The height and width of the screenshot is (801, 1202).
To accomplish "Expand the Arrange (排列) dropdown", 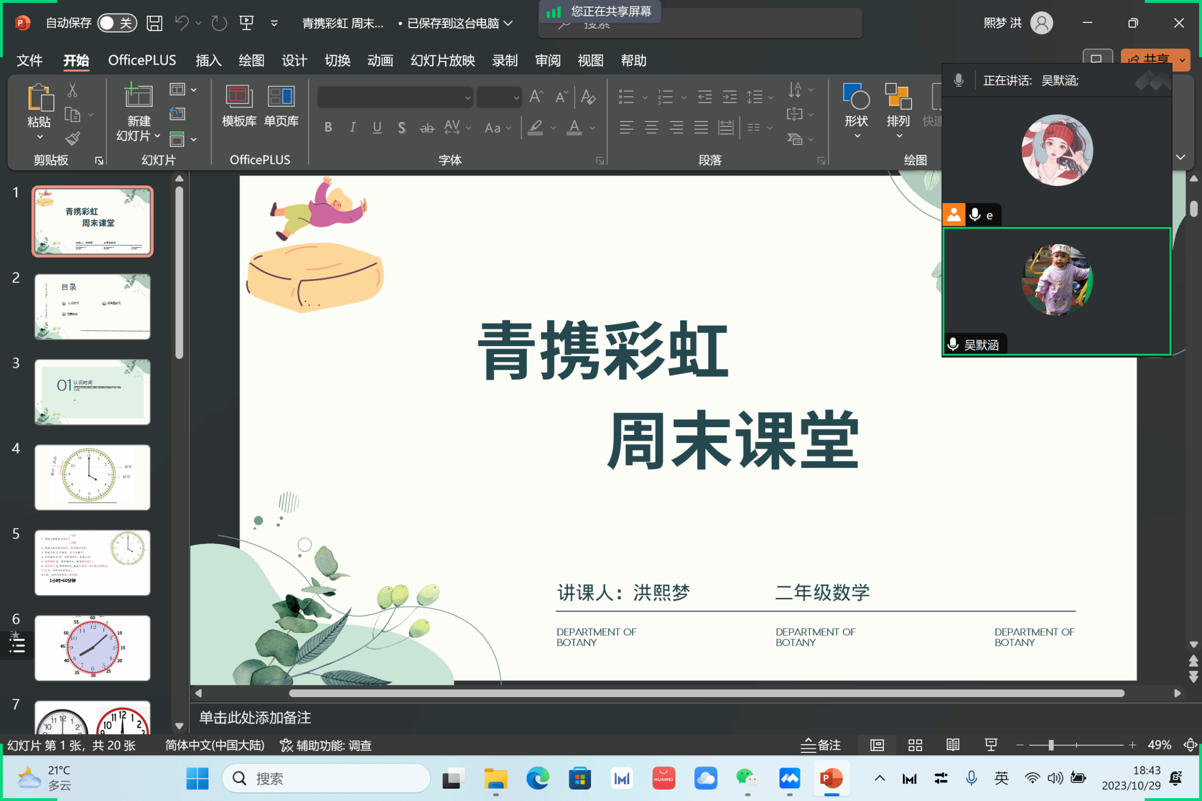I will tap(899, 136).
